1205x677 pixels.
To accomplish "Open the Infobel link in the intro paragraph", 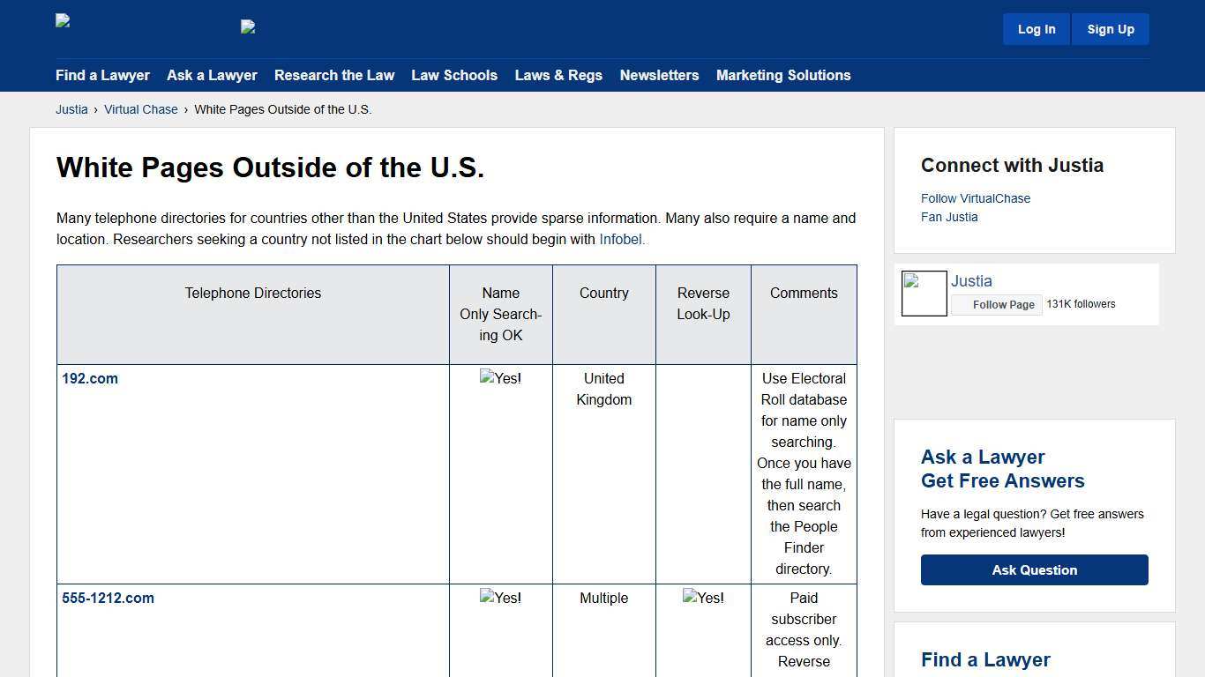I will point(621,239).
